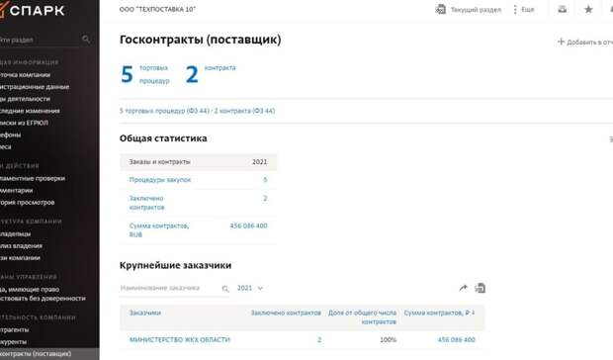
Task: Click 'Заключено контрактов' statistics row link
Action: tap(147, 203)
